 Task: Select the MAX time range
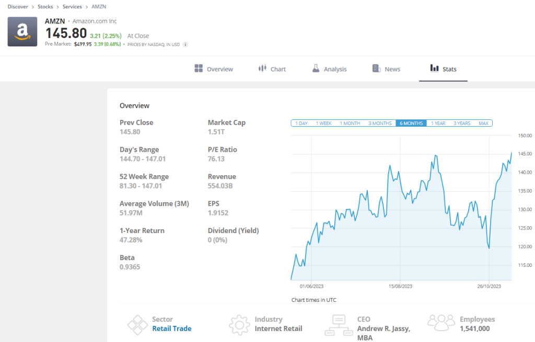(x=484, y=123)
